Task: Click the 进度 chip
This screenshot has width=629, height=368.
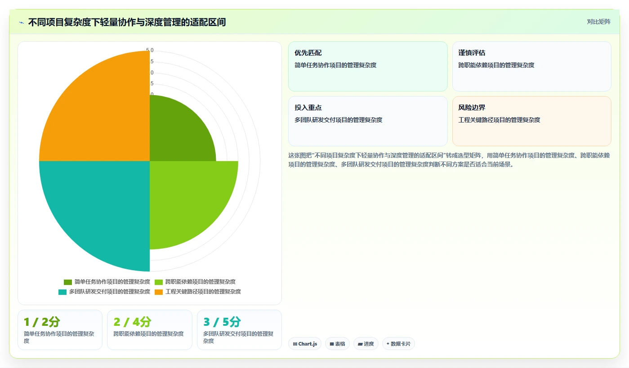Action: 366,344
